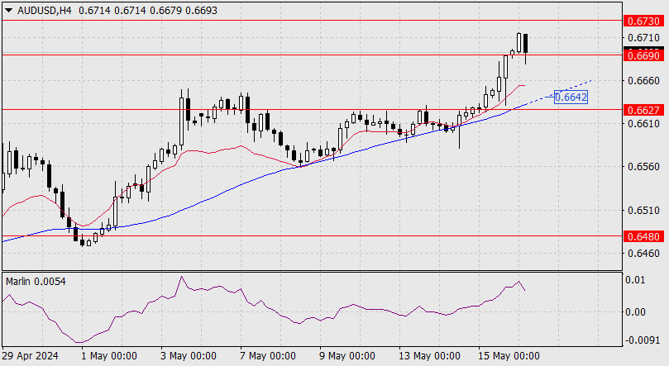Click the 3 May 00:00 time label
The width and height of the screenshot is (669, 366).
coord(189,356)
